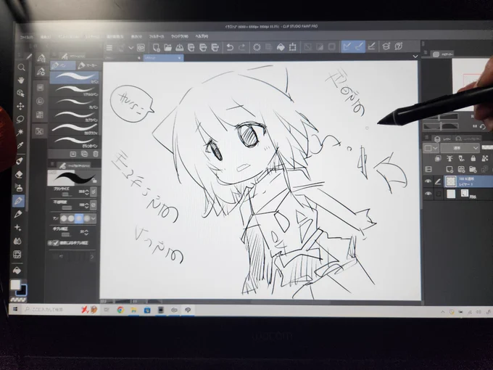Click the Scale/Rotate transform icon
The height and width of the screenshot is (370, 493).
pyautogui.click(x=292, y=47)
